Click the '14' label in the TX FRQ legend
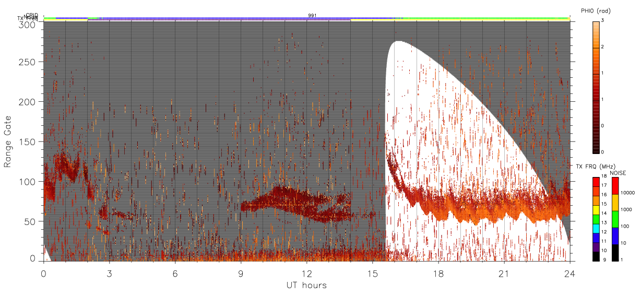This screenshot has height=296, width=641. point(604,213)
